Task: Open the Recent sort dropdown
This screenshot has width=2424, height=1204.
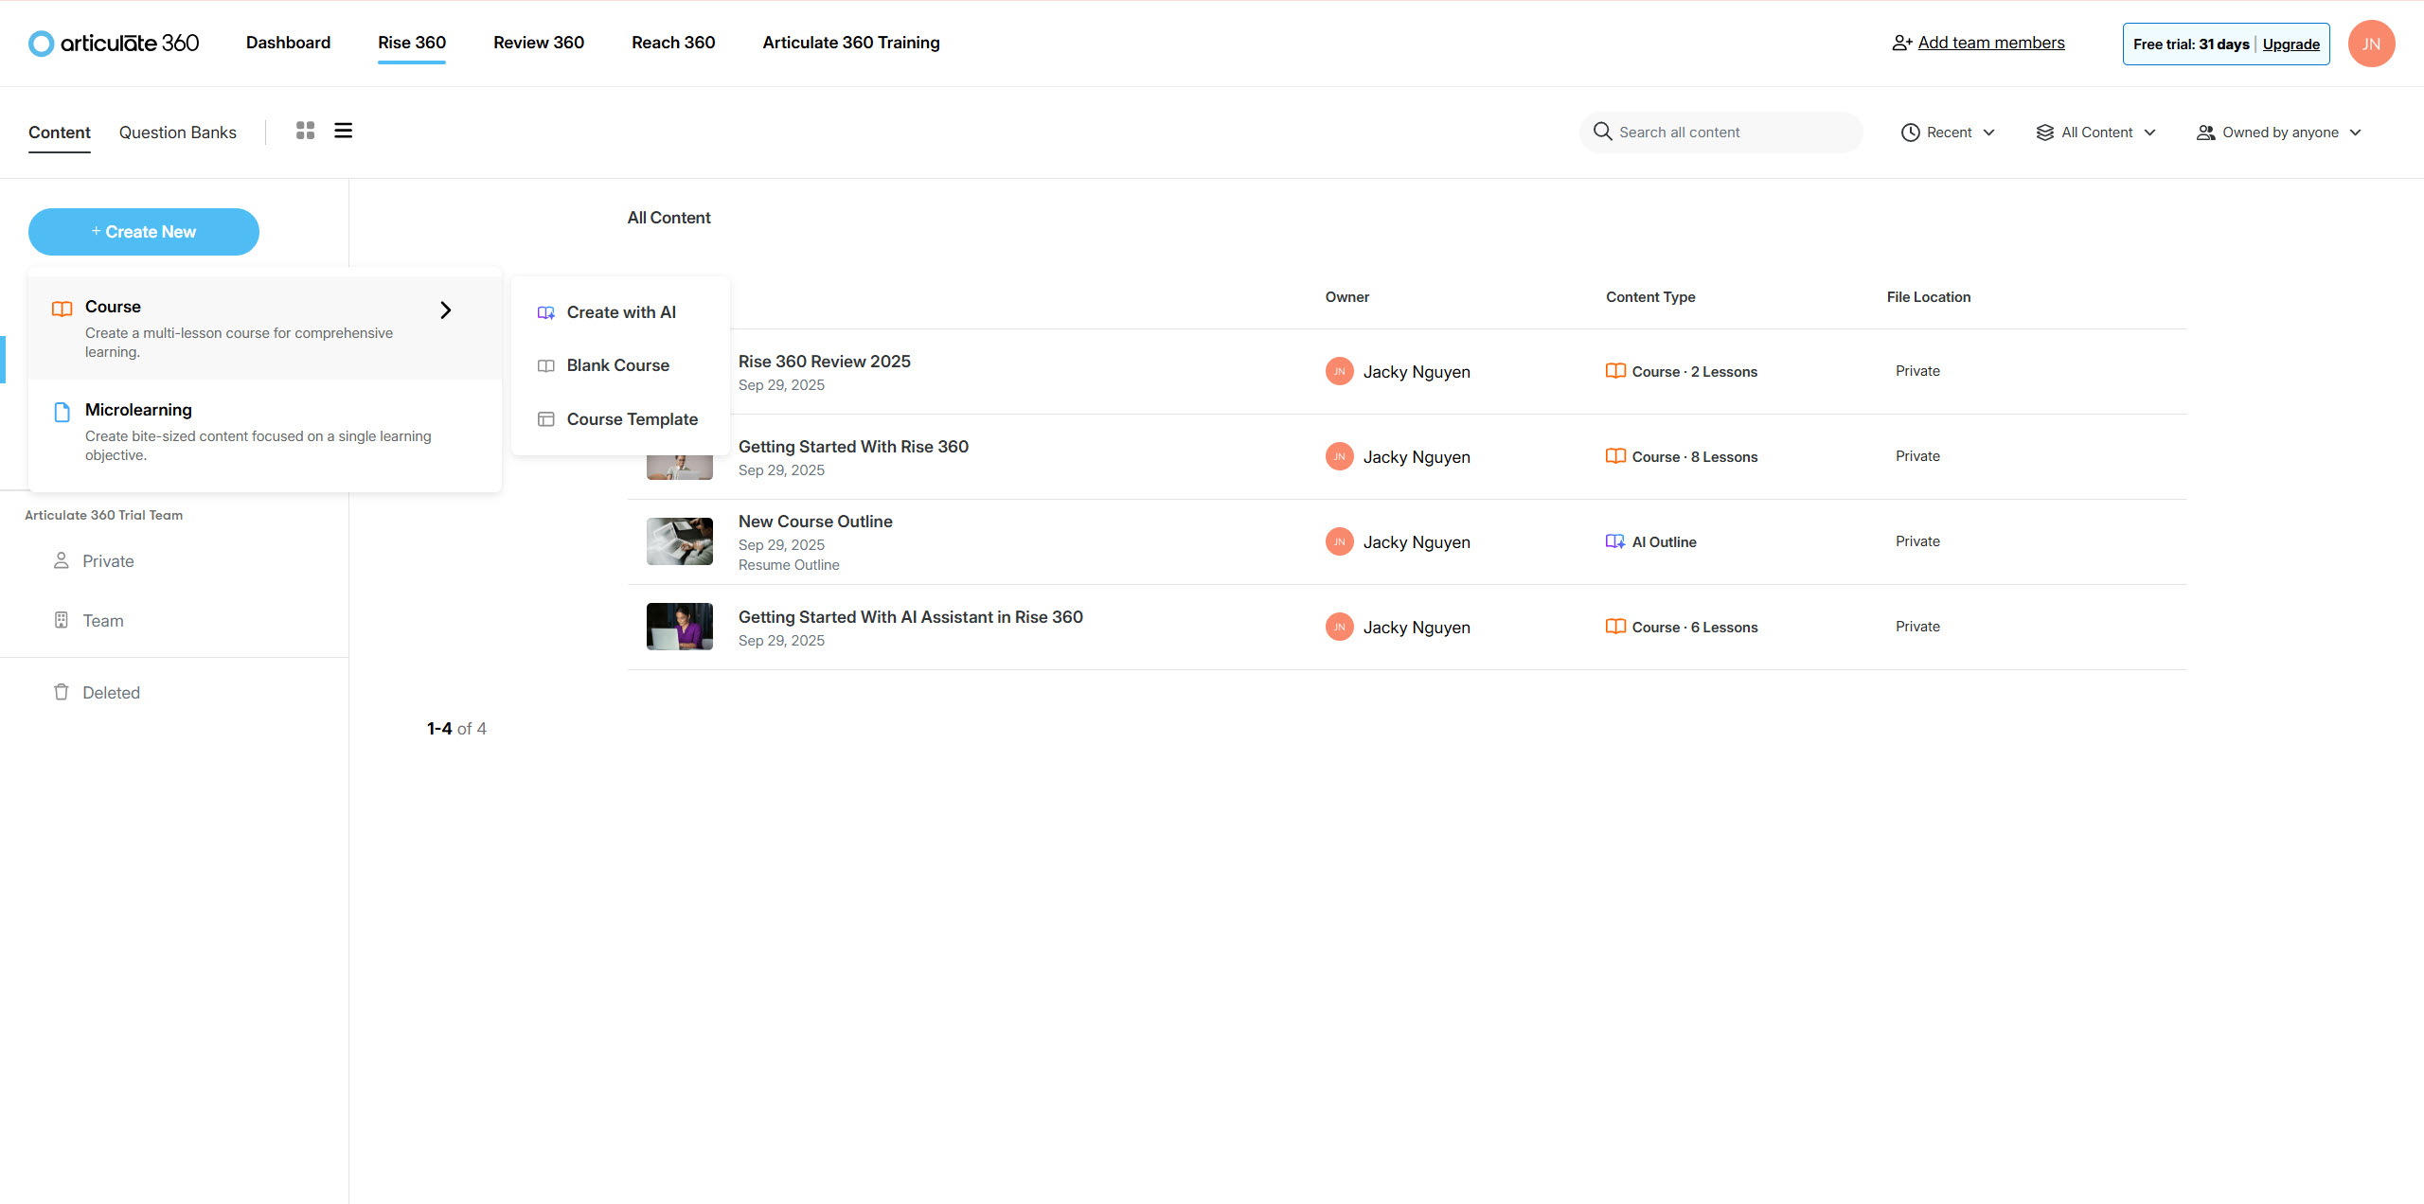Action: click(1948, 133)
